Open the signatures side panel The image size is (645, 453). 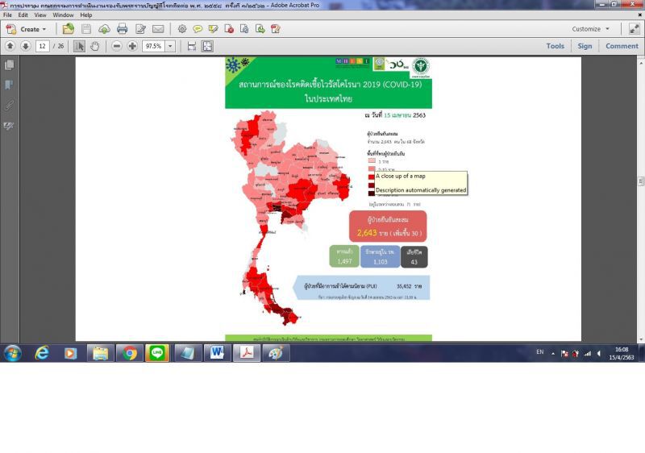point(9,126)
